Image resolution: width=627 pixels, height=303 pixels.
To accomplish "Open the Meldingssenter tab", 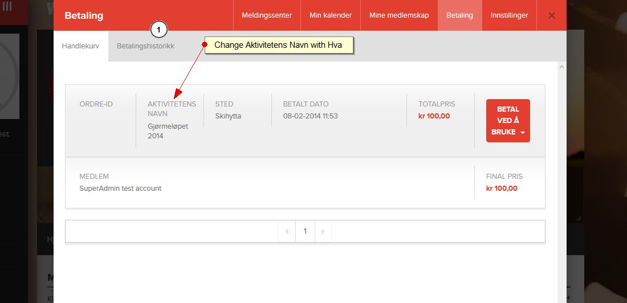I will pyautogui.click(x=267, y=15).
